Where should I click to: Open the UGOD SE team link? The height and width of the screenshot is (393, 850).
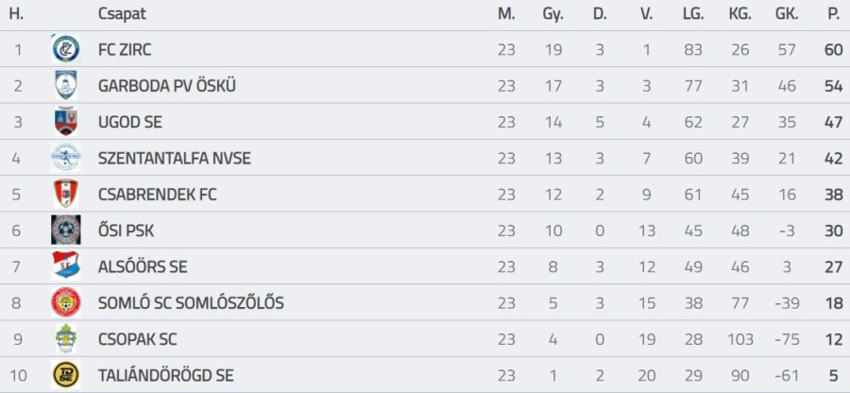(x=130, y=122)
